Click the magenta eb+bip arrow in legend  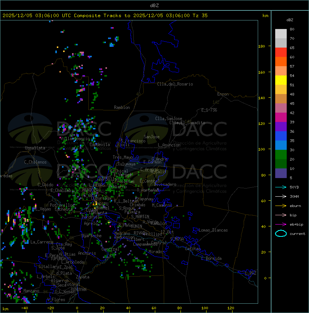281,225
